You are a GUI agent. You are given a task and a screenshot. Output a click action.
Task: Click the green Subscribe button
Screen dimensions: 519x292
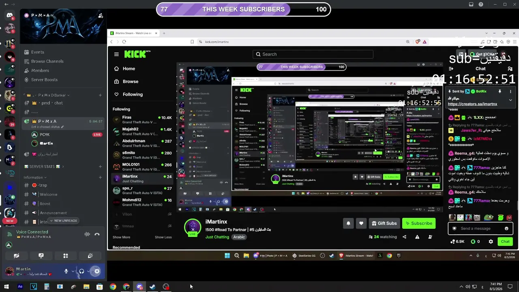[419, 223]
